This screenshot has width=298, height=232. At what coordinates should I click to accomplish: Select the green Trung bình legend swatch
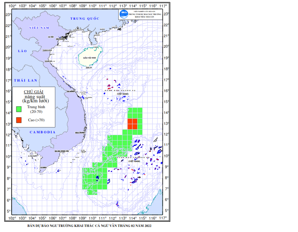pyautogui.click(x=19, y=109)
